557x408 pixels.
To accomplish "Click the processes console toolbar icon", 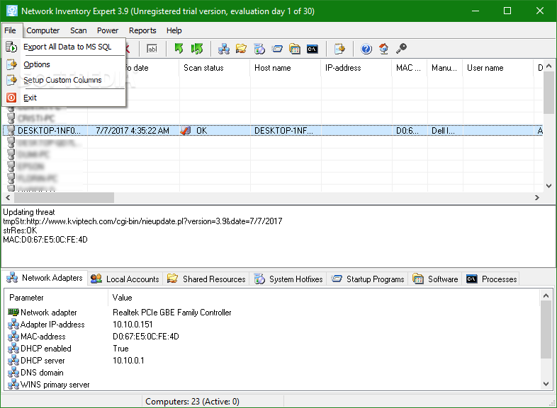I will point(313,49).
